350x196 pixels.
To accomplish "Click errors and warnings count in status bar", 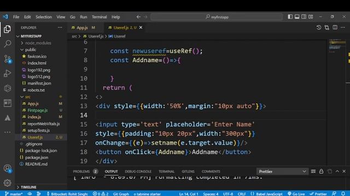I will point(101,194).
